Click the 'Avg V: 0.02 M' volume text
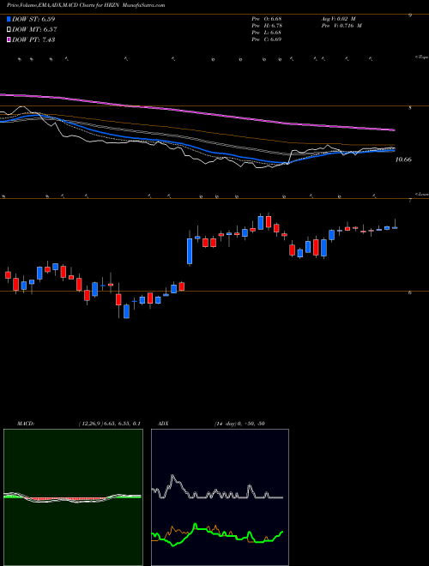429x566 pixels. pos(338,19)
